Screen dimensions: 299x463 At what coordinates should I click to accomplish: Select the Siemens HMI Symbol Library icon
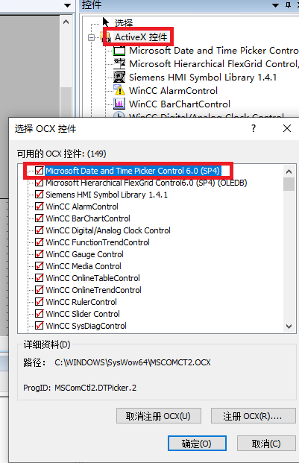(119, 77)
